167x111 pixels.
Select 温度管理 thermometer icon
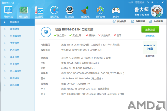pos(39,10)
